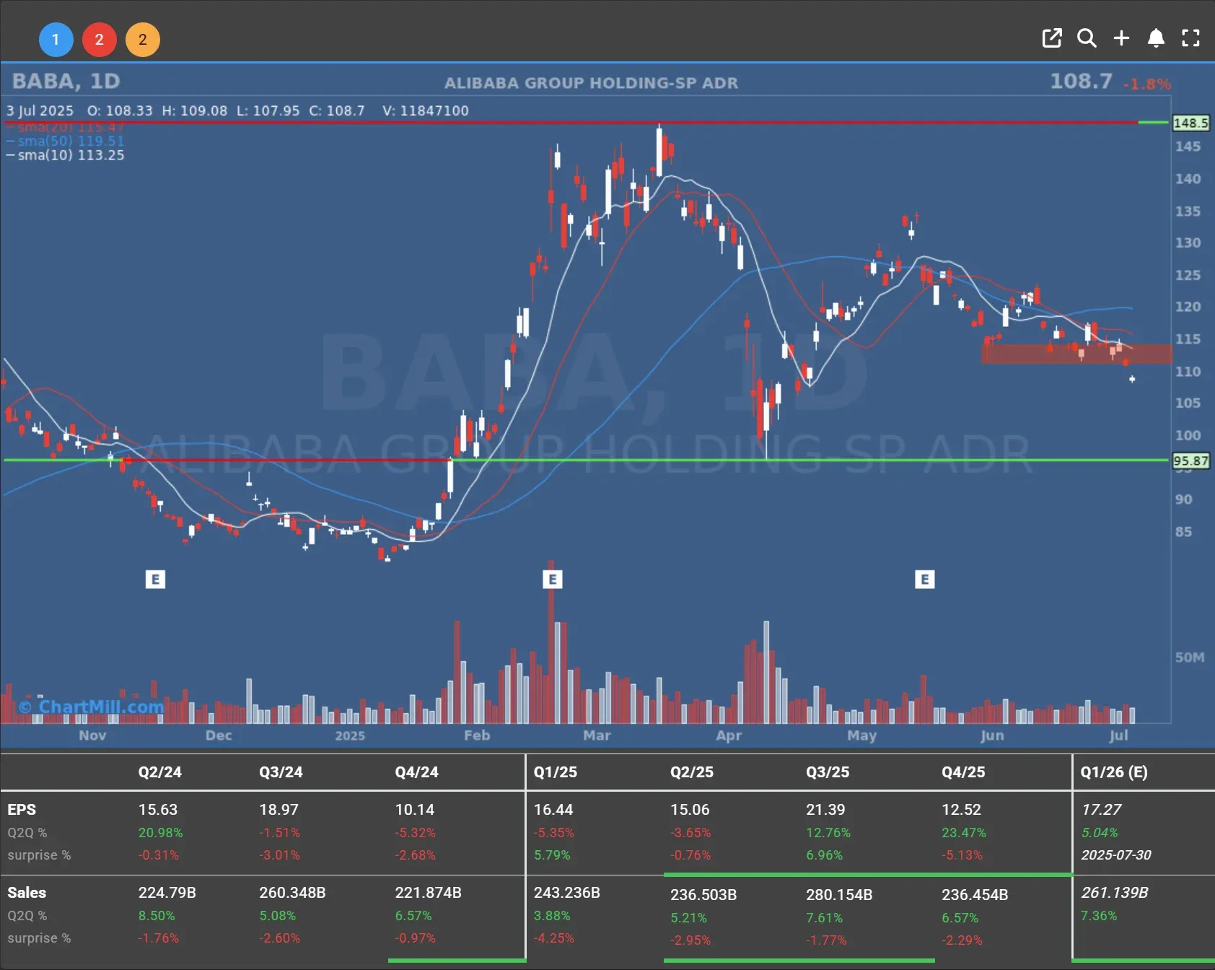This screenshot has height=970, width=1215.
Task: Toggle fullscreen chart icon
Action: click(1190, 38)
